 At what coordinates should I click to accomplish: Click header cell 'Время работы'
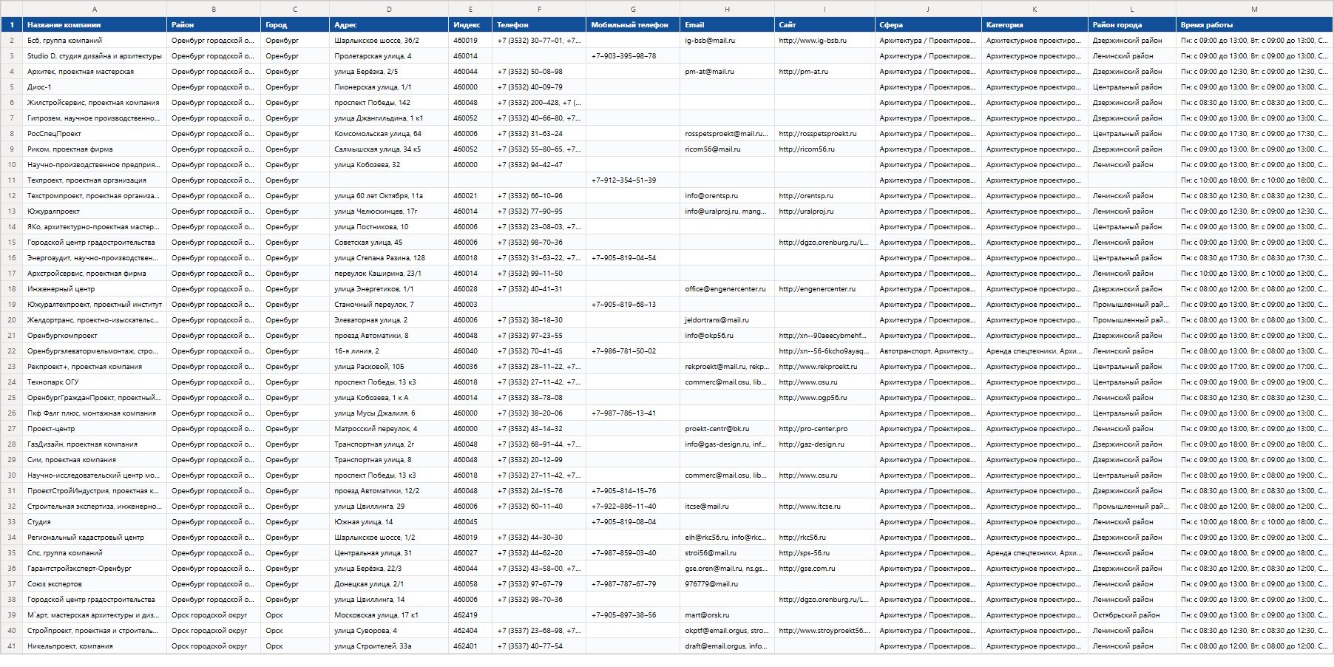click(1254, 25)
